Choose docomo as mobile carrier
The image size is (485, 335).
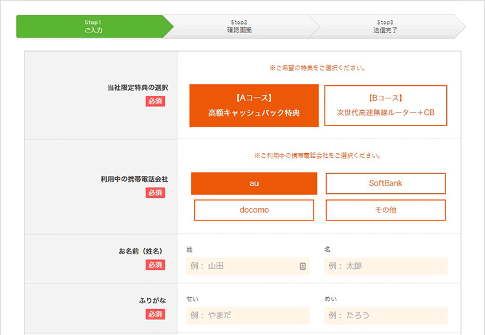click(253, 210)
